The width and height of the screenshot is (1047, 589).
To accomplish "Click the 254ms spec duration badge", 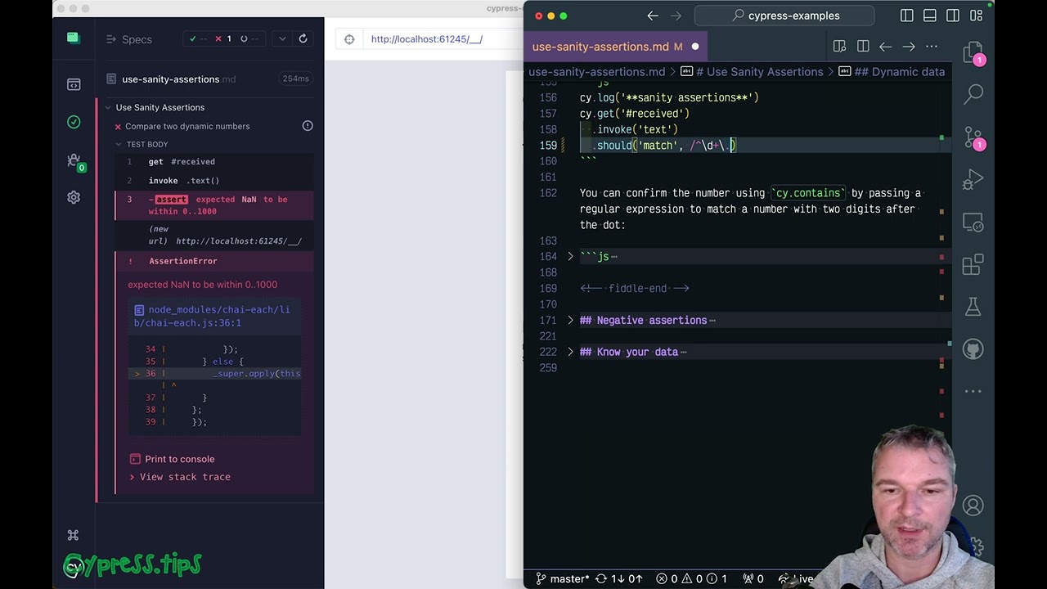I will click(x=295, y=79).
